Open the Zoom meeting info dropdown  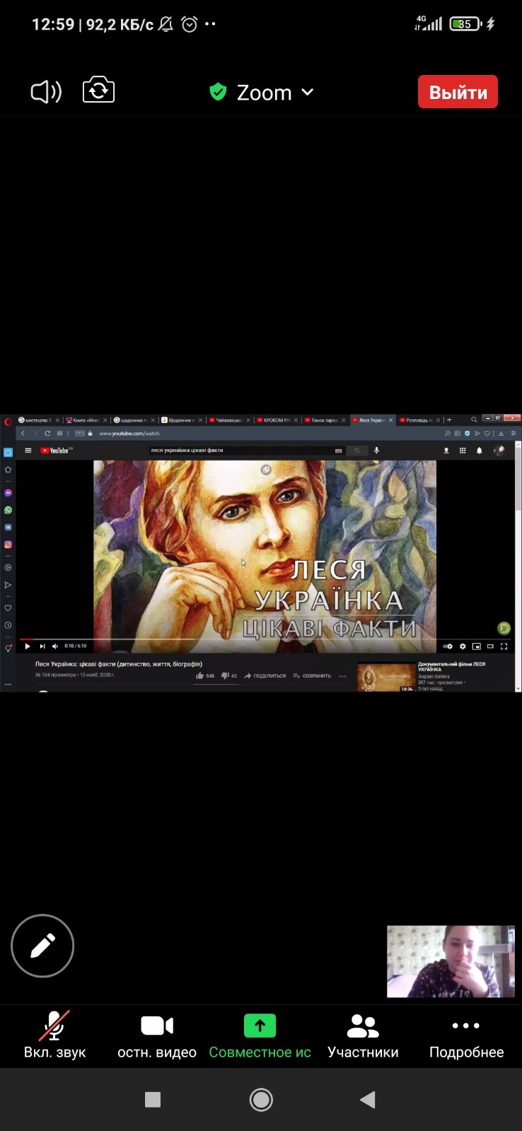[275, 93]
